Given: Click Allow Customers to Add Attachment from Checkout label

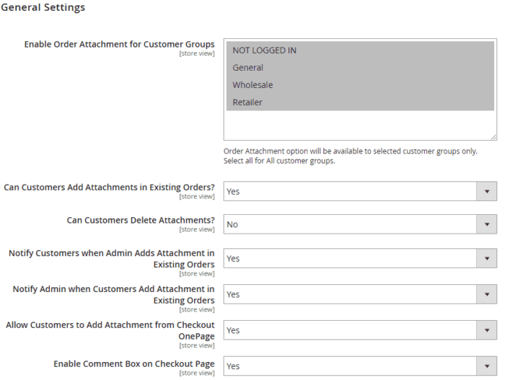Looking at the screenshot, I should tap(110, 330).
